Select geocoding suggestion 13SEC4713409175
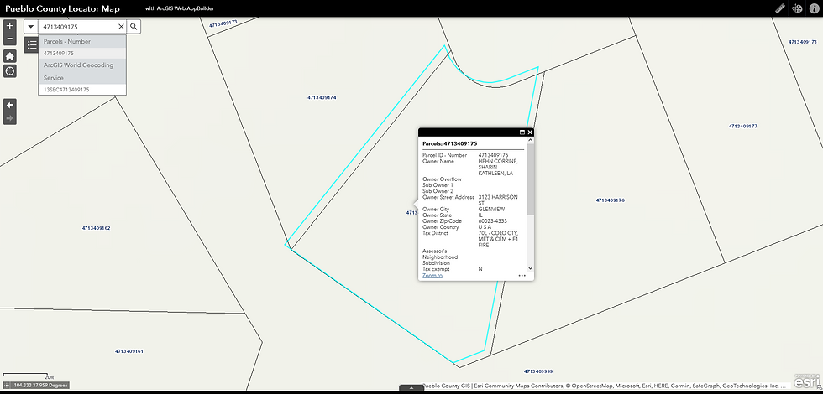Image resolution: width=823 pixels, height=394 pixels. (x=82, y=90)
